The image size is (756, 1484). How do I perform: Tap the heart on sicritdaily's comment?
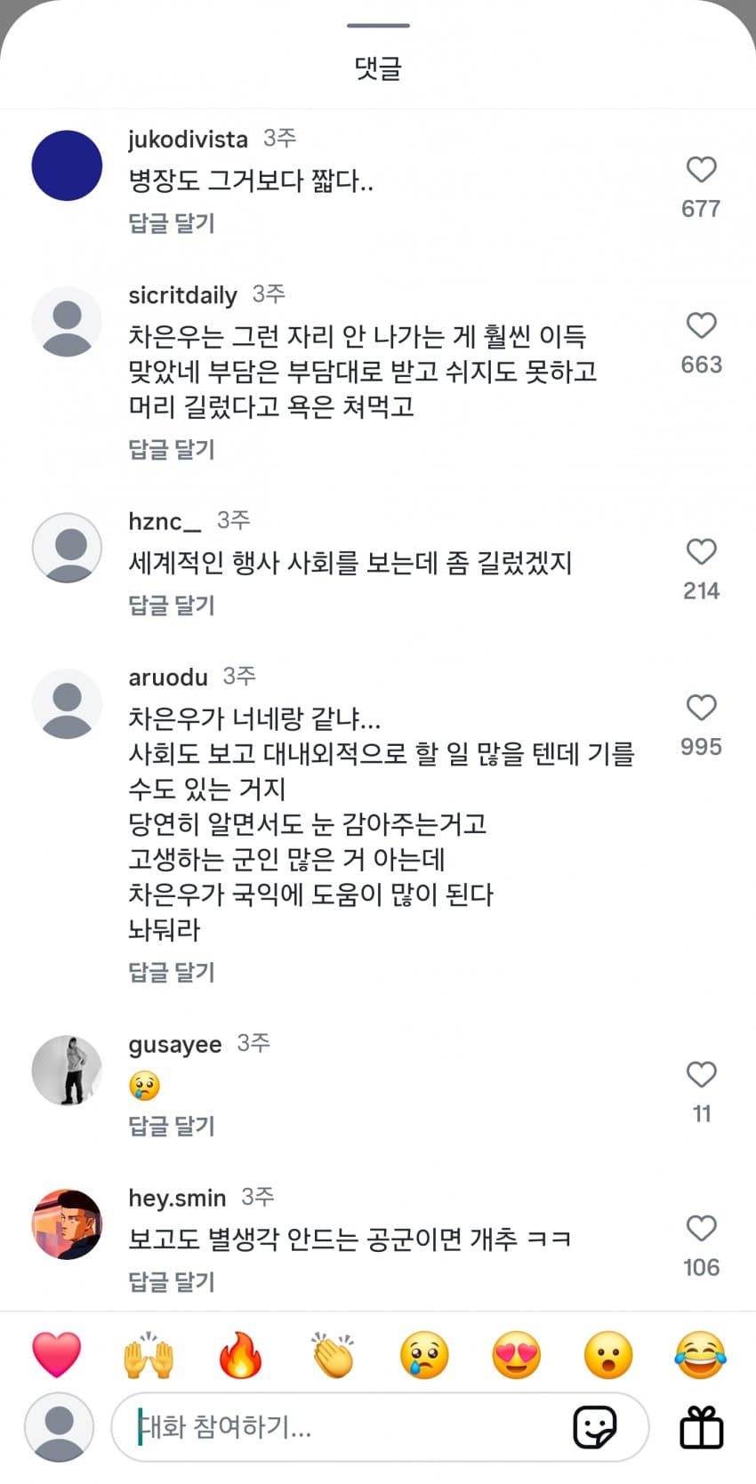(x=701, y=325)
